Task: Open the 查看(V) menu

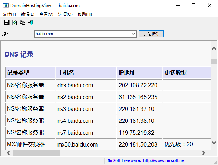Action: coord(46,14)
